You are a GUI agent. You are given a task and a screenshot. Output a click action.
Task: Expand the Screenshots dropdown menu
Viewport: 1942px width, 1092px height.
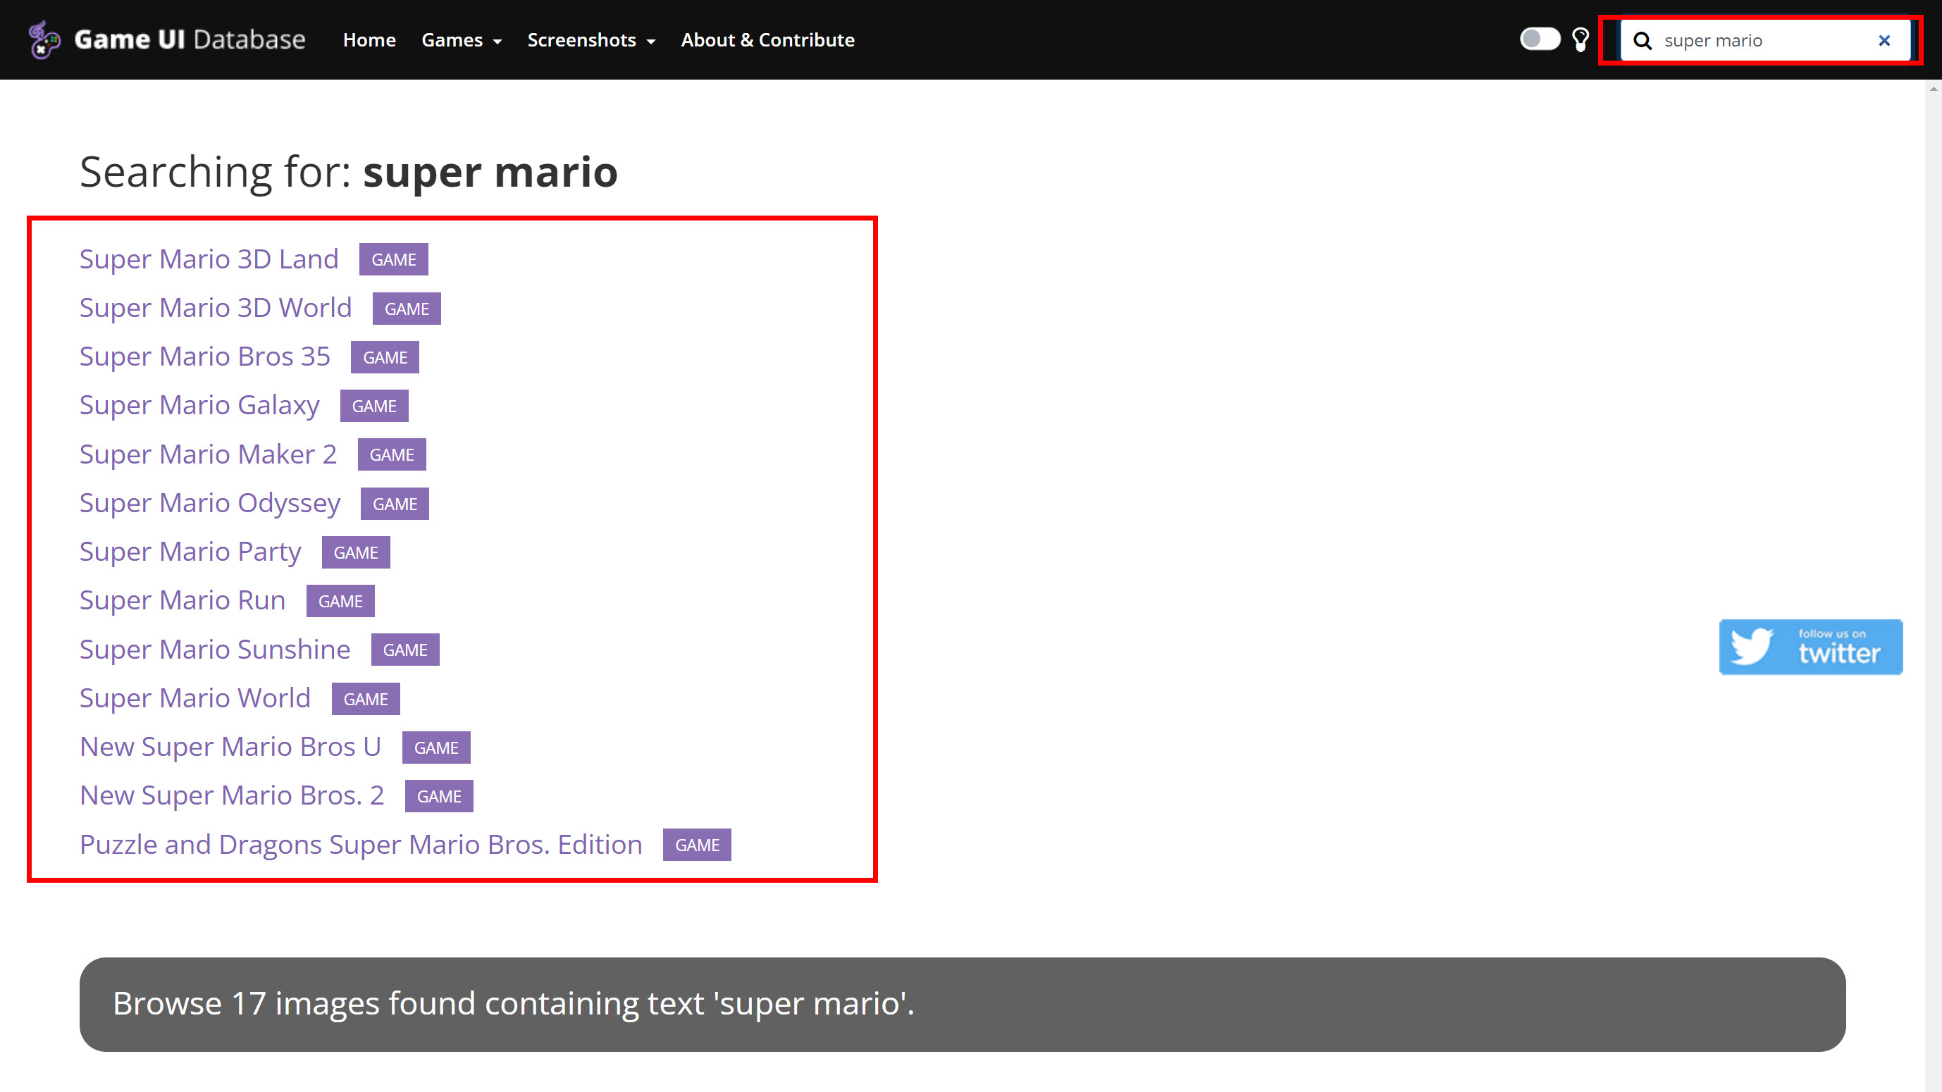click(591, 40)
